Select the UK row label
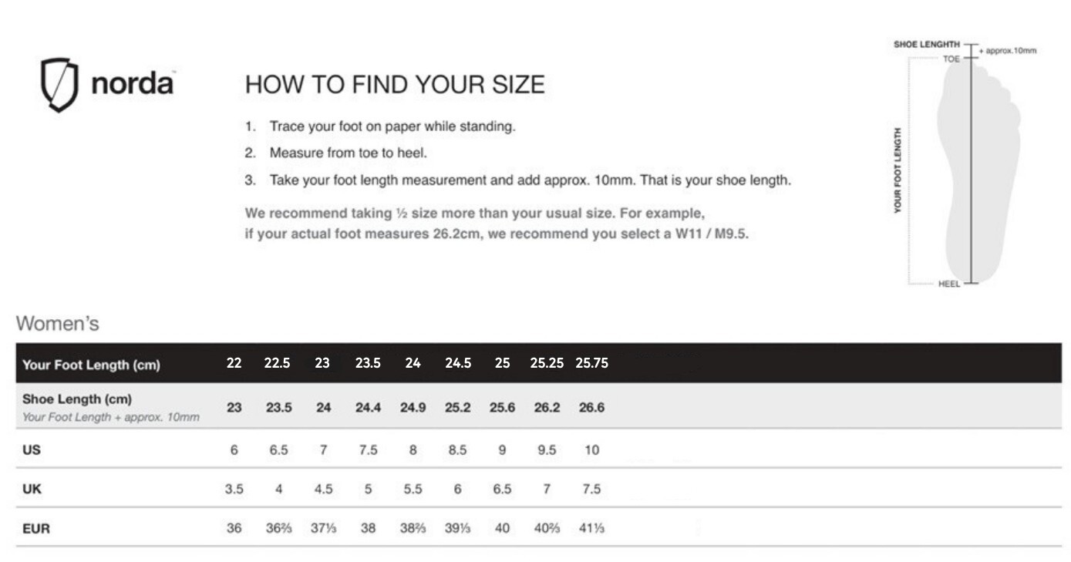The width and height of the screenshot is (1071, 562). 32,489
